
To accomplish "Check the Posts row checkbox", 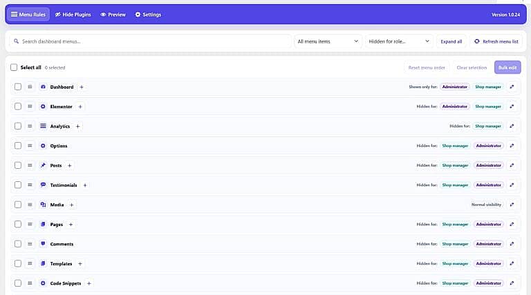I will point(18,165).
